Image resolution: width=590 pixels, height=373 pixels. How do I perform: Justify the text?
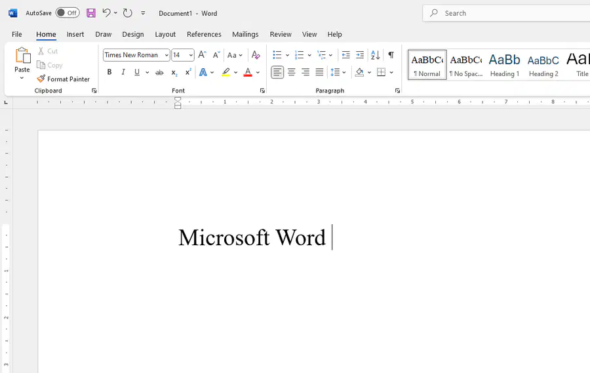click(319, 72)
